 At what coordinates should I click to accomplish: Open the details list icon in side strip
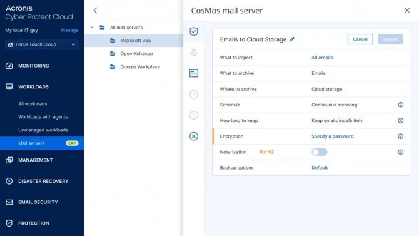click(194, 73)
